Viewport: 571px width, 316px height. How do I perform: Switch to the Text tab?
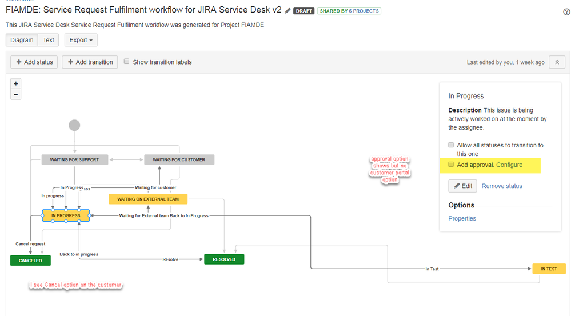[49, 40]
